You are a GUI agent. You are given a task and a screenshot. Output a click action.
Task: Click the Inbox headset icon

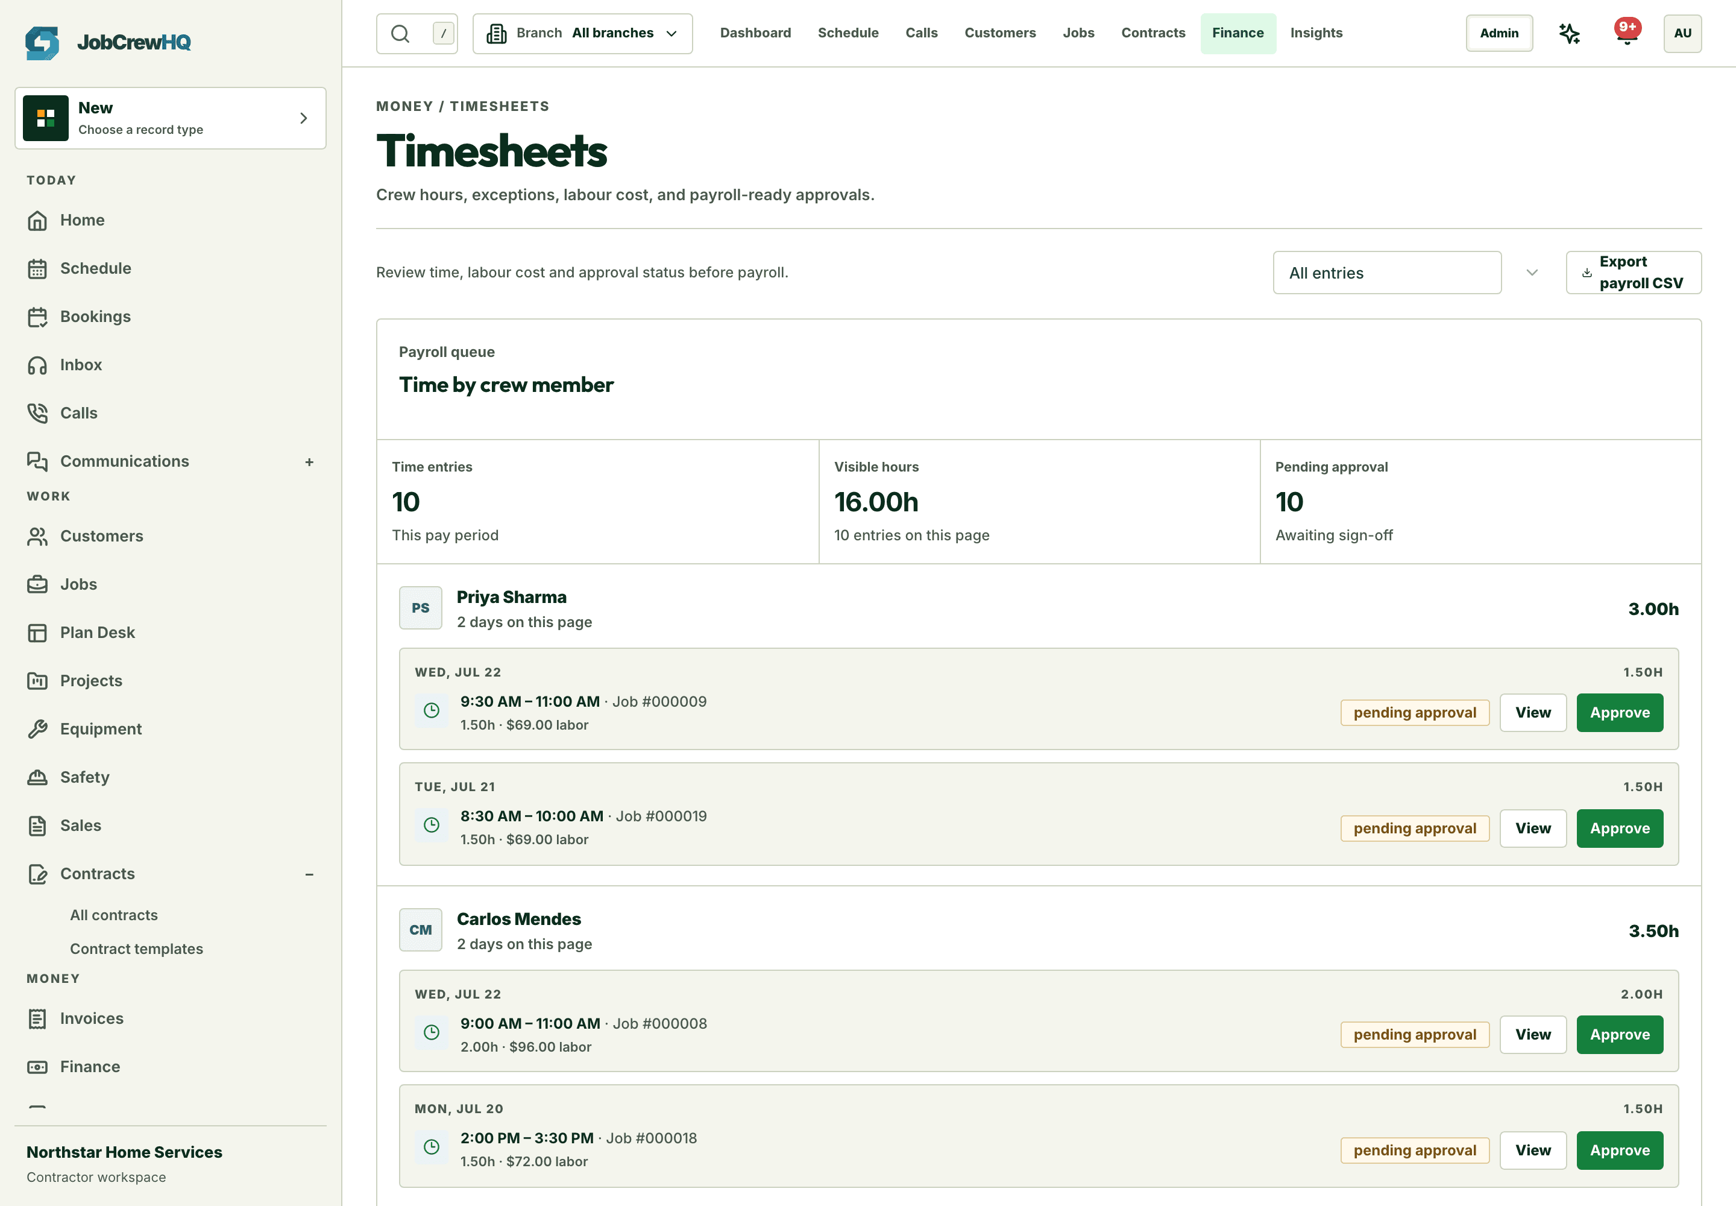pos(37,366)
